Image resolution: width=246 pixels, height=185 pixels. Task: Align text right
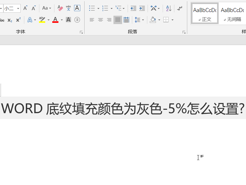coord(109,20)
